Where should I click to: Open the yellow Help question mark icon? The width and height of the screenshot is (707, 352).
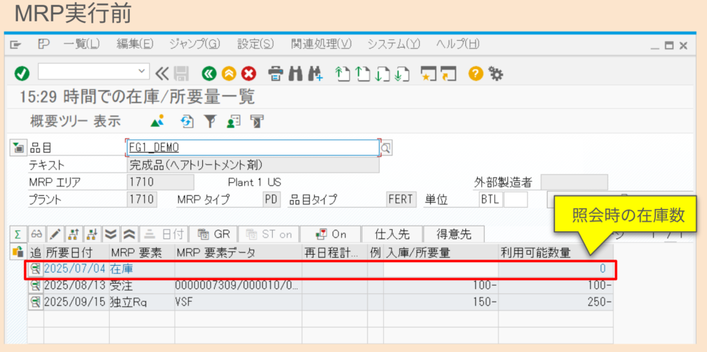(476, 73)
